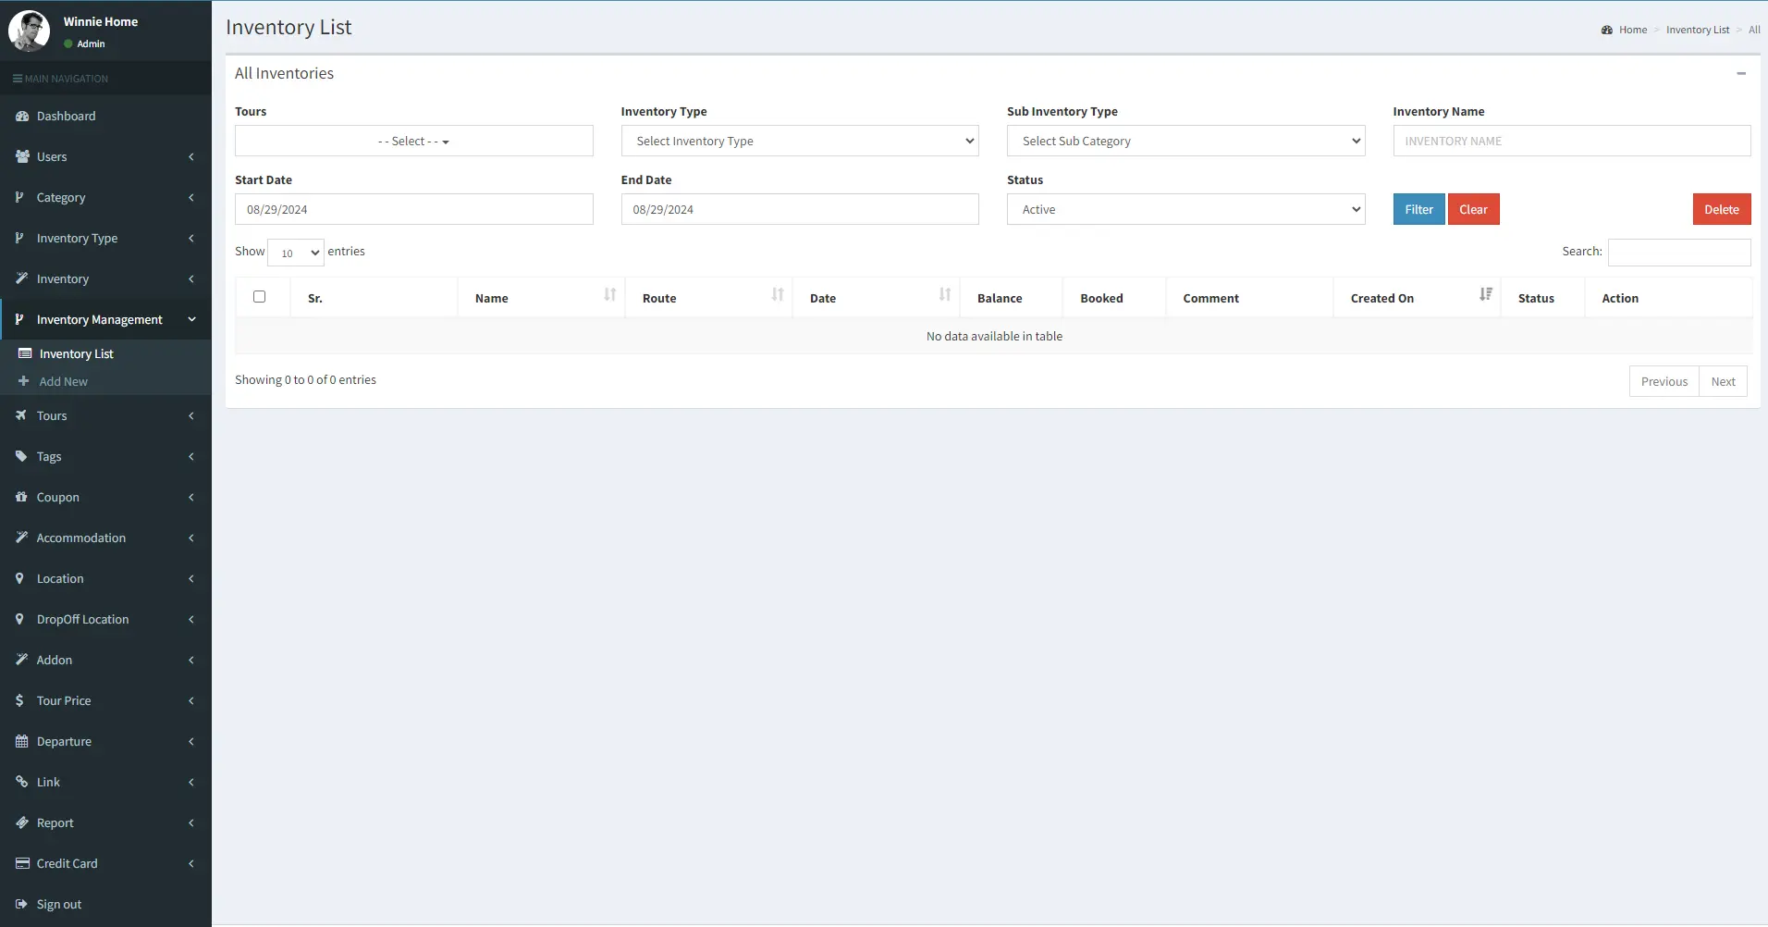Toggle the select-all checkbox in table header

(x=260, y=297)
